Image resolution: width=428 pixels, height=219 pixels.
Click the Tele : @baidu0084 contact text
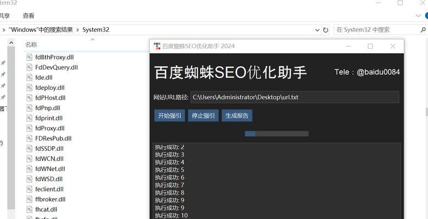pos(367,72)
